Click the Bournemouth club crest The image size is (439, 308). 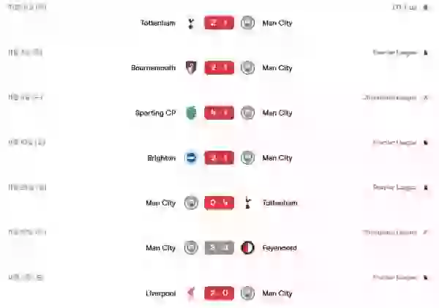191,68
